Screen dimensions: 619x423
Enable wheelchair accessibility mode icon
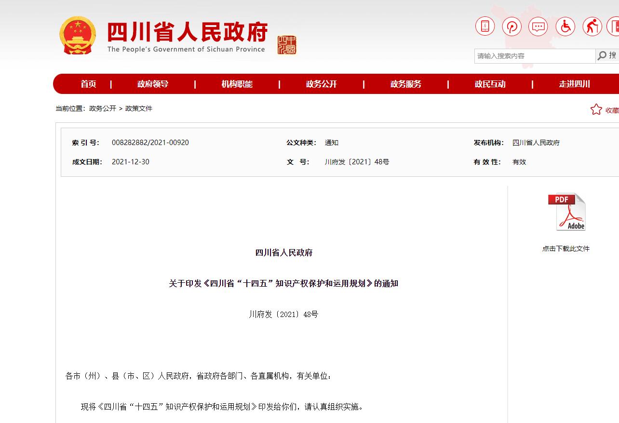(565, 26)
